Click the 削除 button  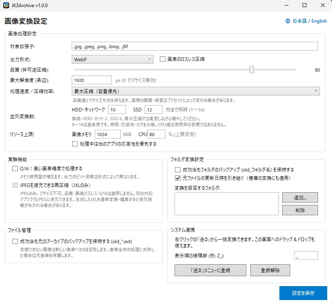point(300,210)
